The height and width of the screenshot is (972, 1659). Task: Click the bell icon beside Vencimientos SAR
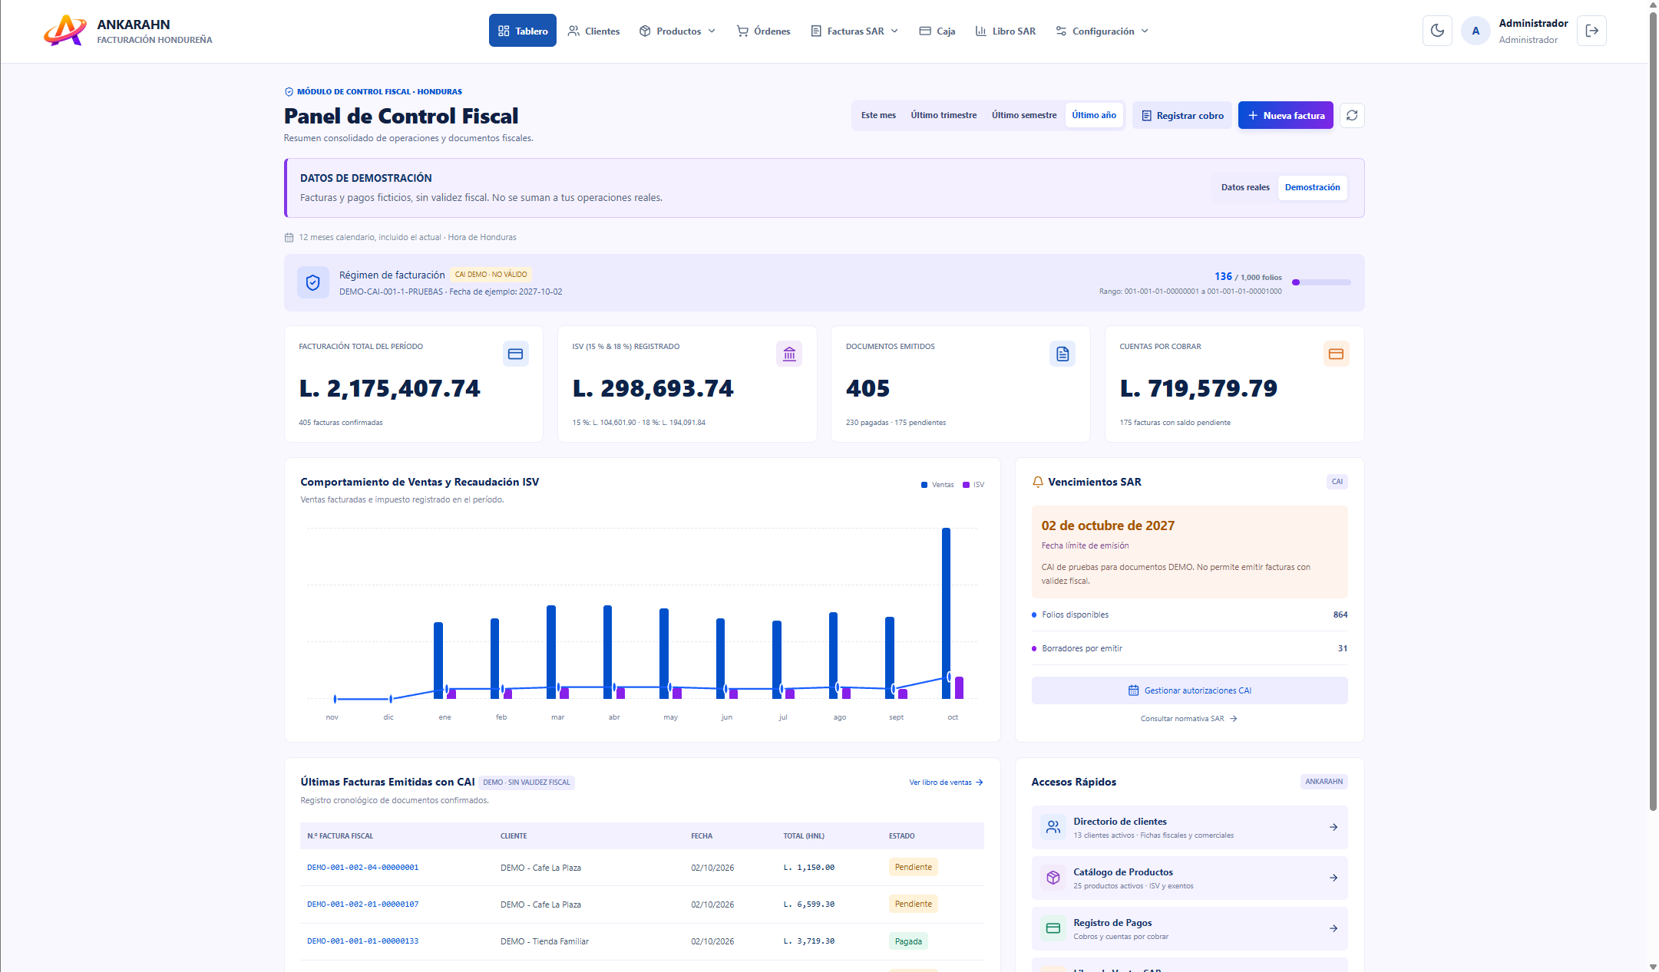click(1038, 482)
